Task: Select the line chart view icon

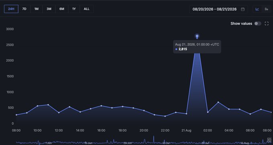Action: (x=257, y=9)
